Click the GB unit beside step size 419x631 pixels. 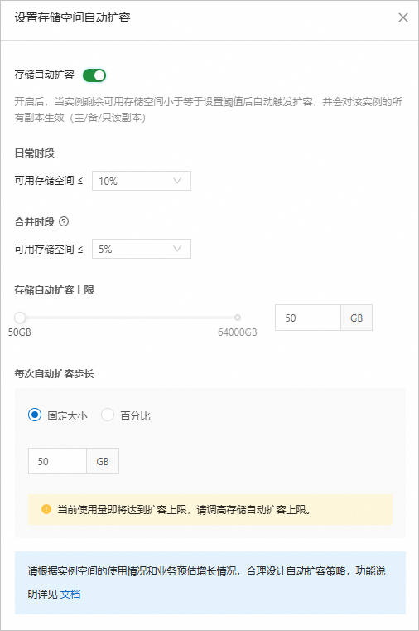pos(103,461)
